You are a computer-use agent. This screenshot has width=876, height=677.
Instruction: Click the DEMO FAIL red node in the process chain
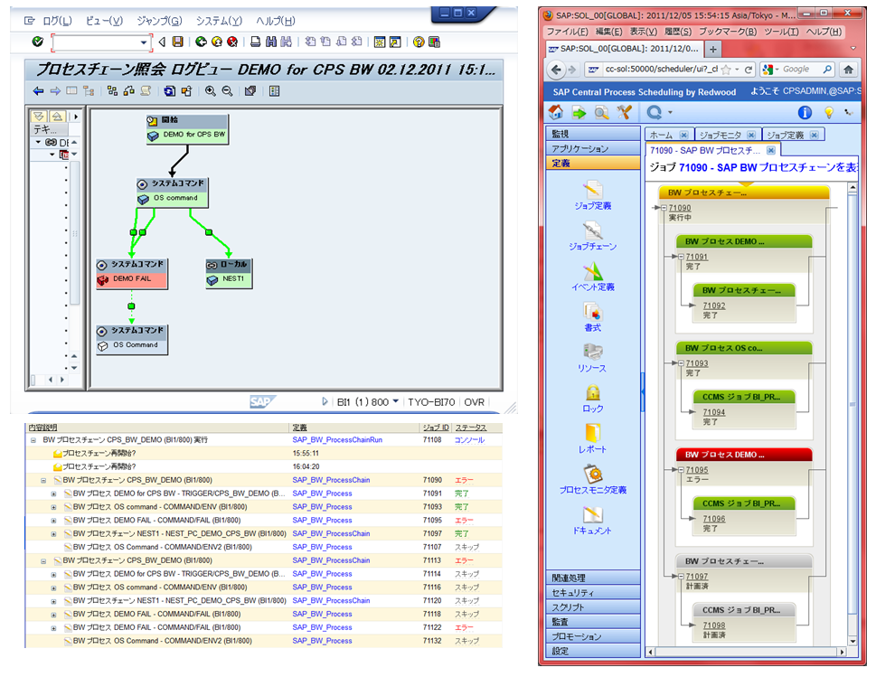point(132,274)
